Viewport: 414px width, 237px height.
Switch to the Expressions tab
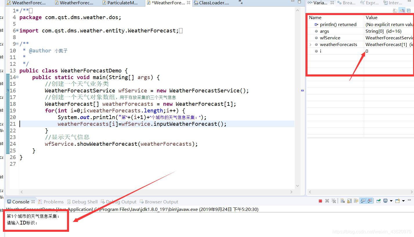point(370,3)
